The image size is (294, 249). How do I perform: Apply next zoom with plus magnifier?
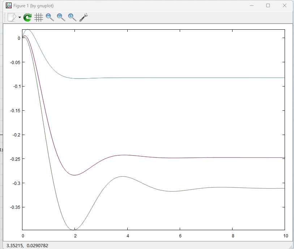click(61, 17)
